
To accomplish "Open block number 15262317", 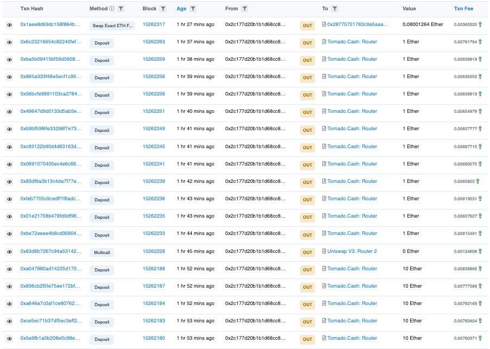I will point(154,24).
